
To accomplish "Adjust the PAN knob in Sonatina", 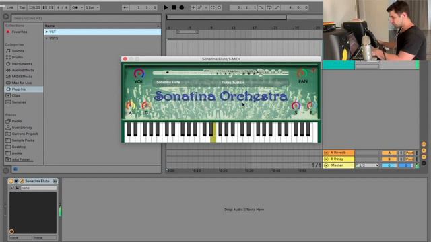I will 302,73.
